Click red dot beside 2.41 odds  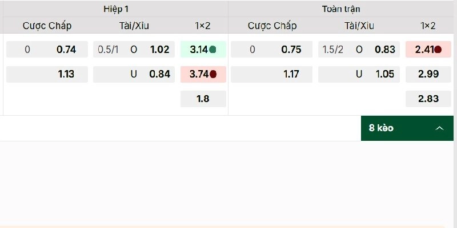[x=438, y=50]
